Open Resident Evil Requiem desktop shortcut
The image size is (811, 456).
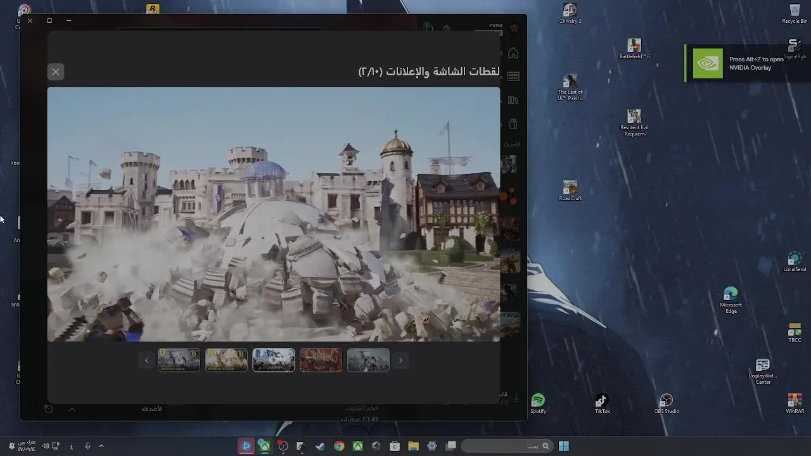[634, 123]
